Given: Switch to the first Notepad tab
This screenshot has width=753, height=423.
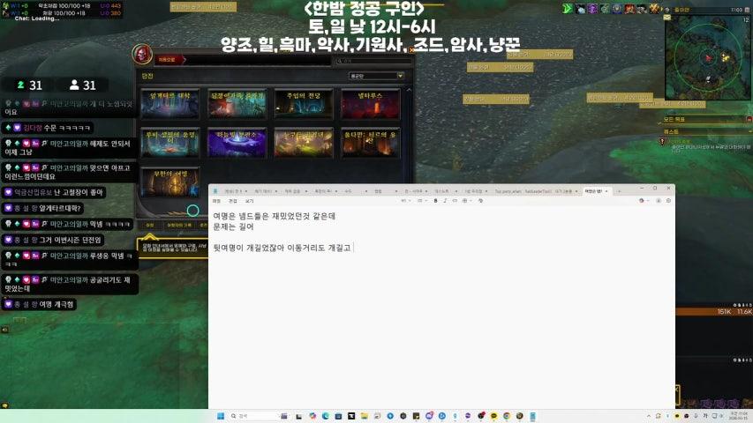Looking at the screenshot, I should (234, 191).
